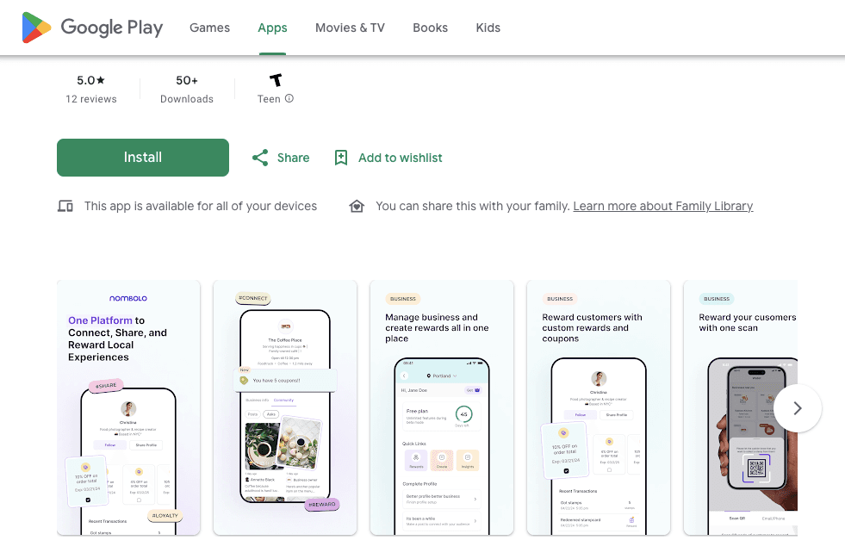Screen dimensions: 845x559
Task: Click the 50+ downloads count
Action: pos(187,80)
